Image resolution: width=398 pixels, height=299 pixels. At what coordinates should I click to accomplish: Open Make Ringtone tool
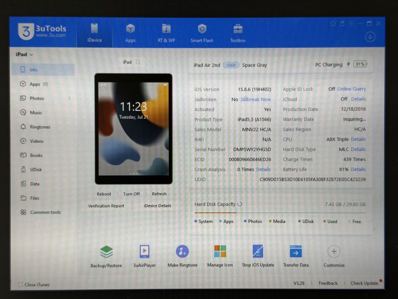tap(182, 256)
